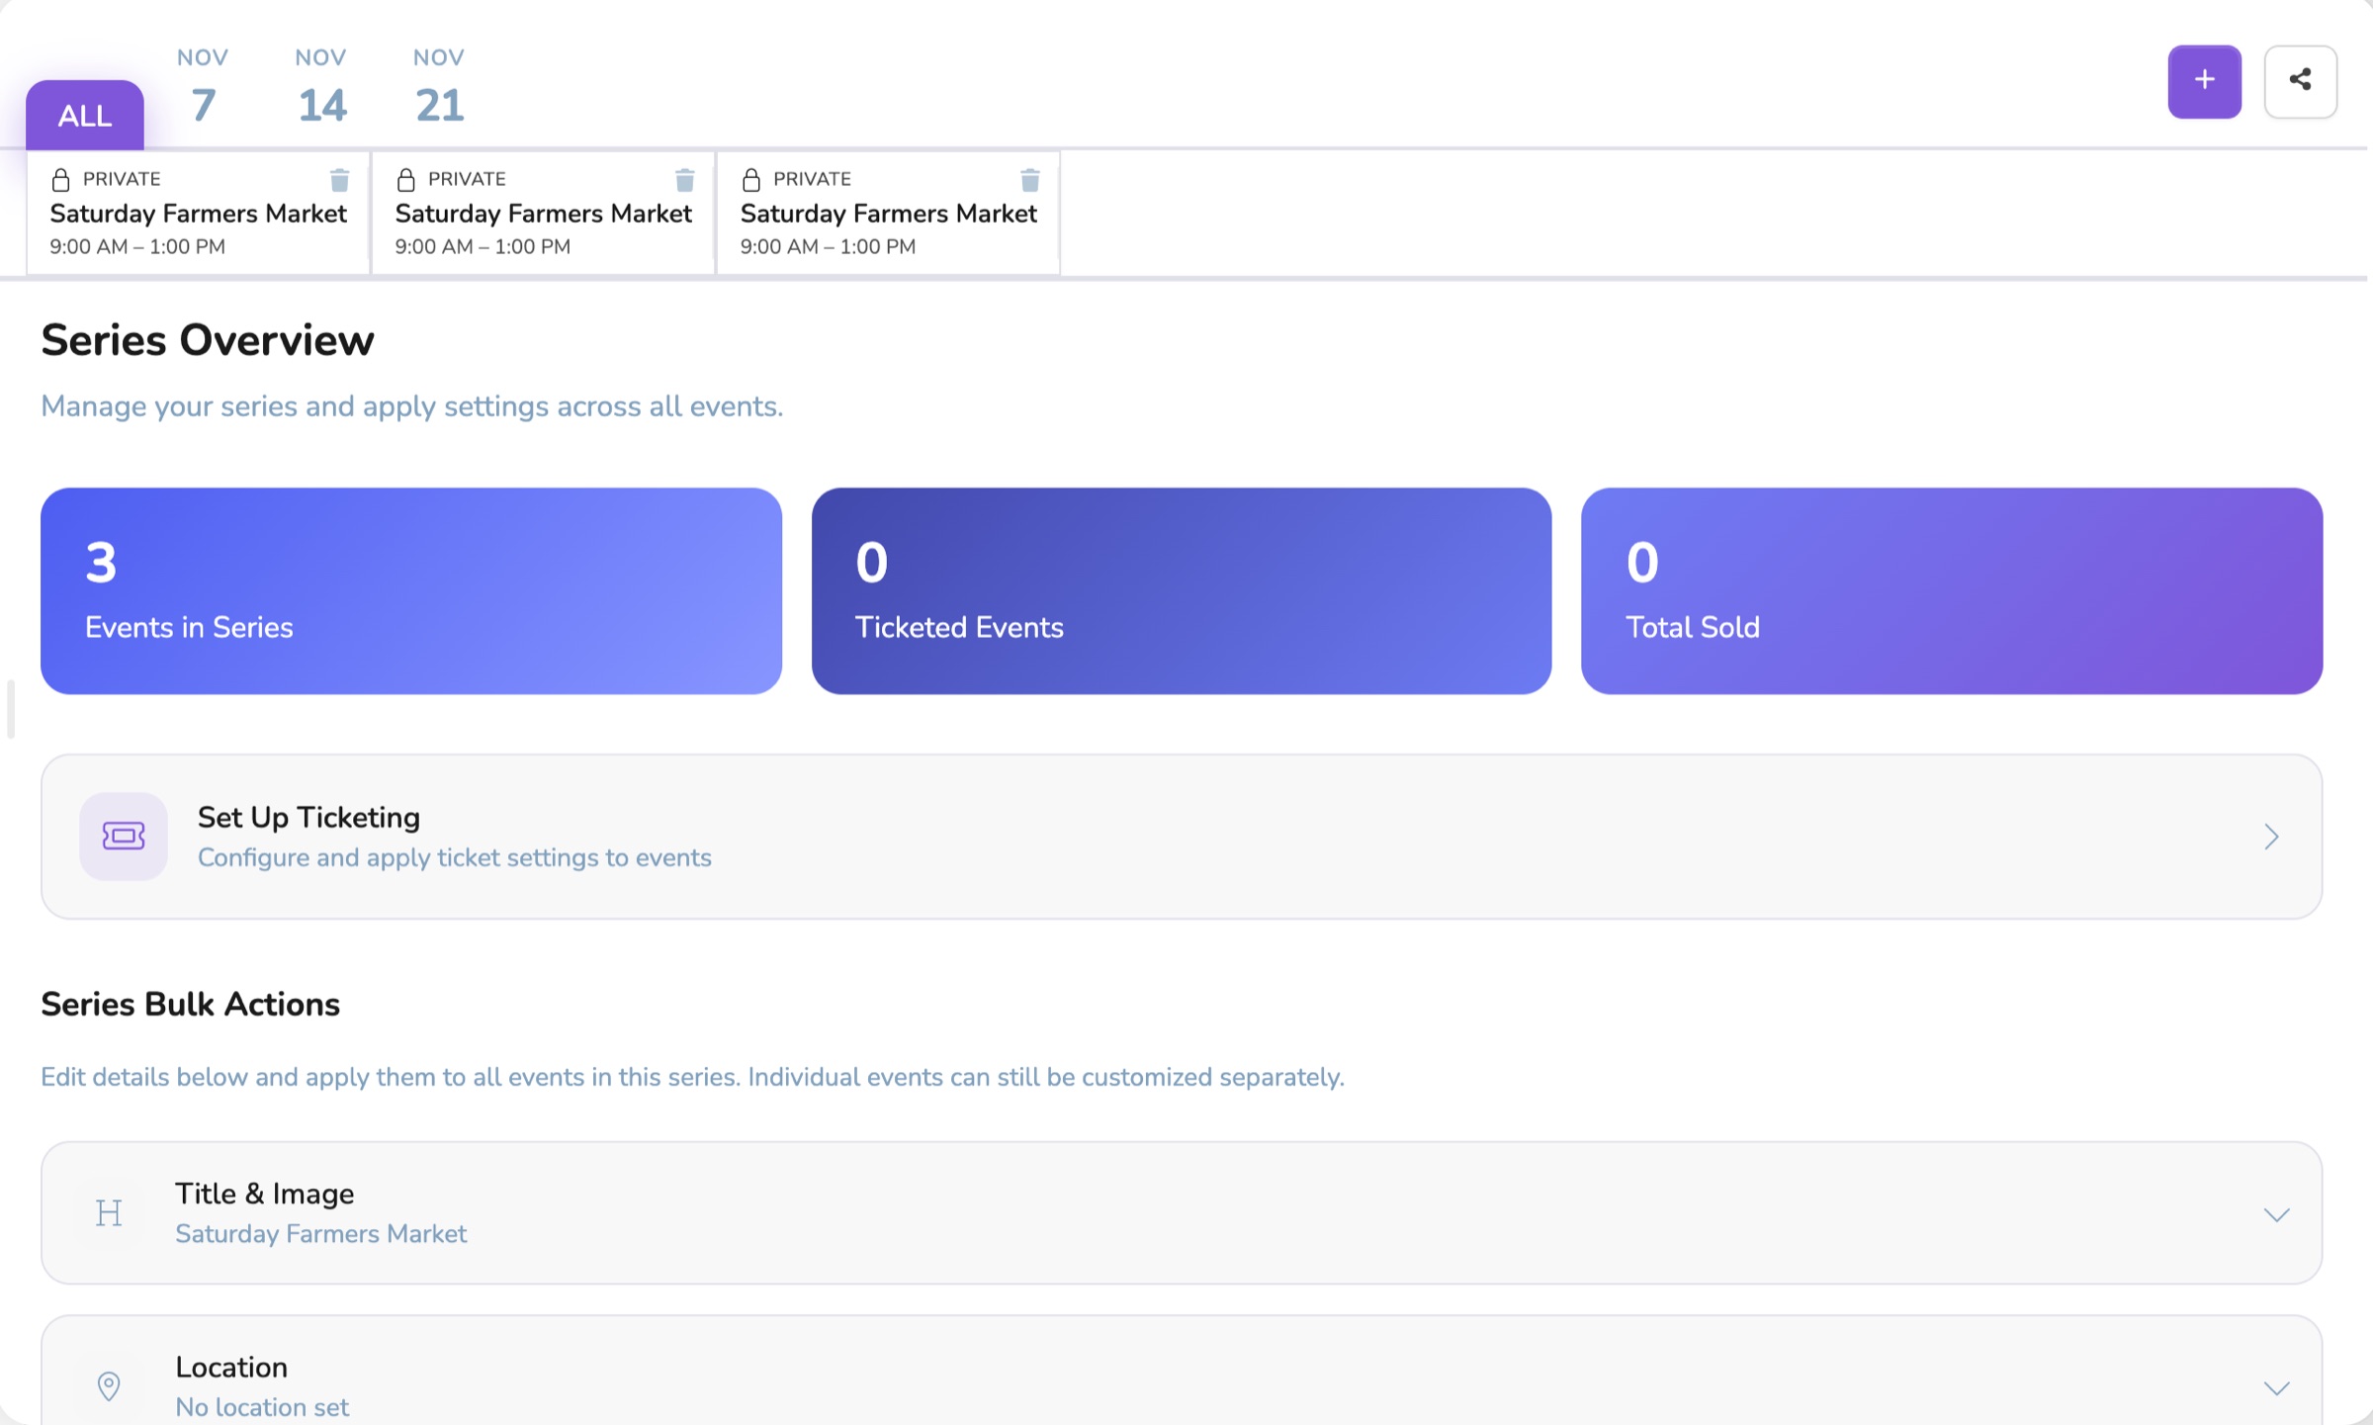The width and height of the screenshot is (2373, 1425).
Task: Open Set Up Ticketing via right arrow
Action: [2271, 837]
